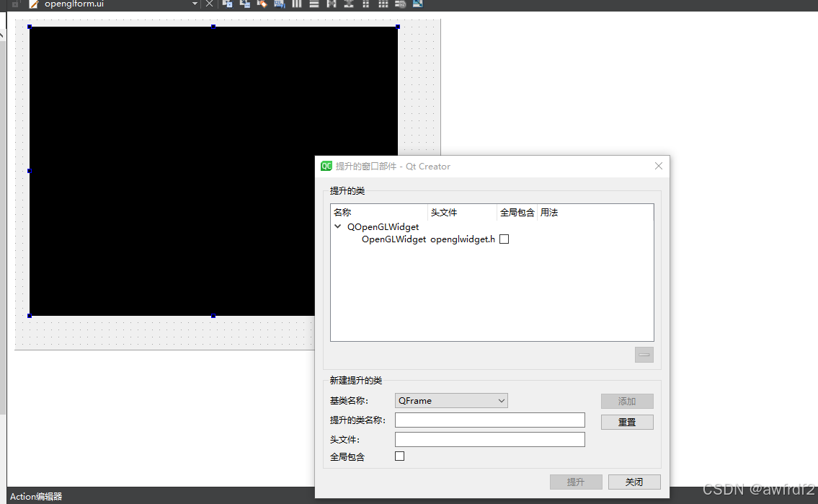This screenshot has width=818, height=504.
Task: Click the Qt Creator logo in dialog title
Action: point(326,166)
